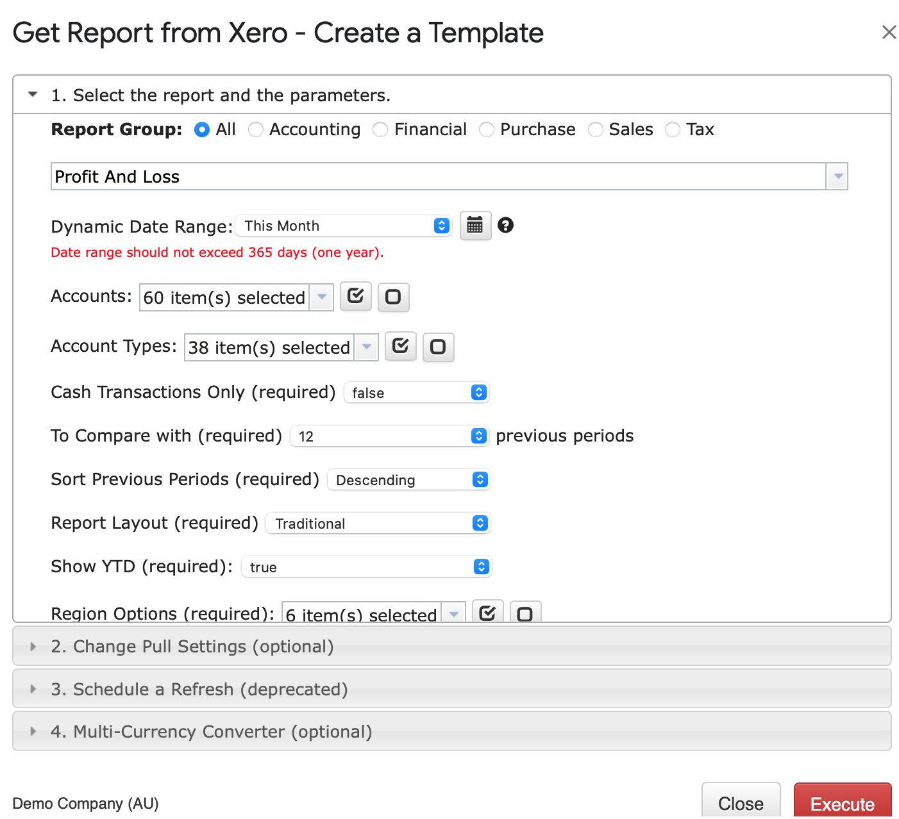This screenshot has height=819, width=899.
Task: Open the Accounts 60 items selected dropdown
Action: (x=237, y=297)
